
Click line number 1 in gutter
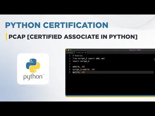[70, 56]
